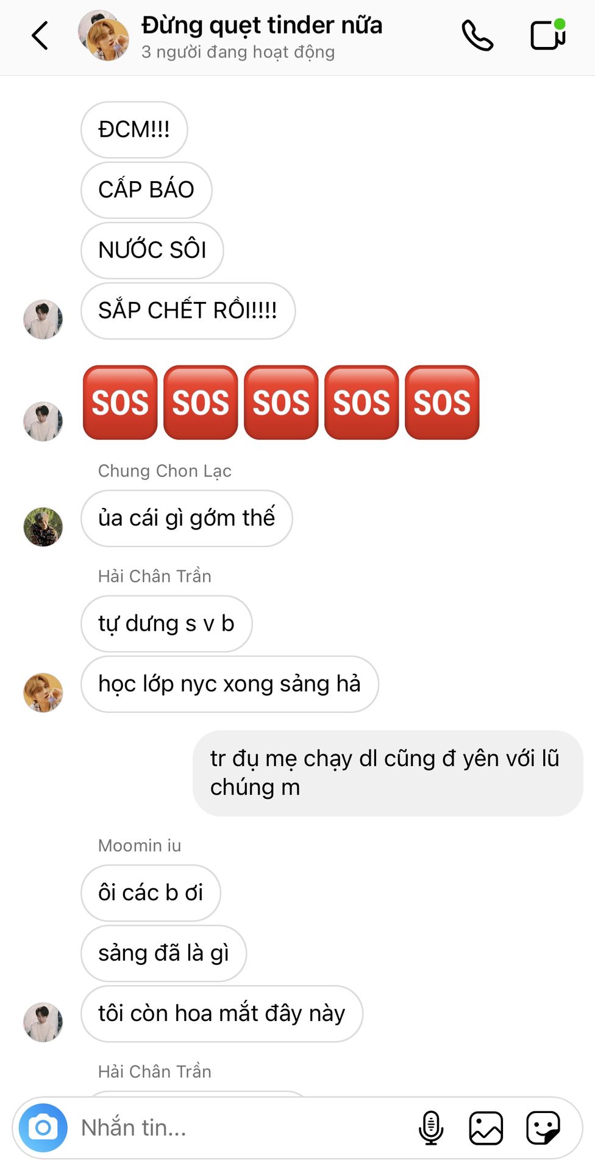
Task: Select the sent message 'tr đụ mẹ chạy dl'
Action: 388,773
